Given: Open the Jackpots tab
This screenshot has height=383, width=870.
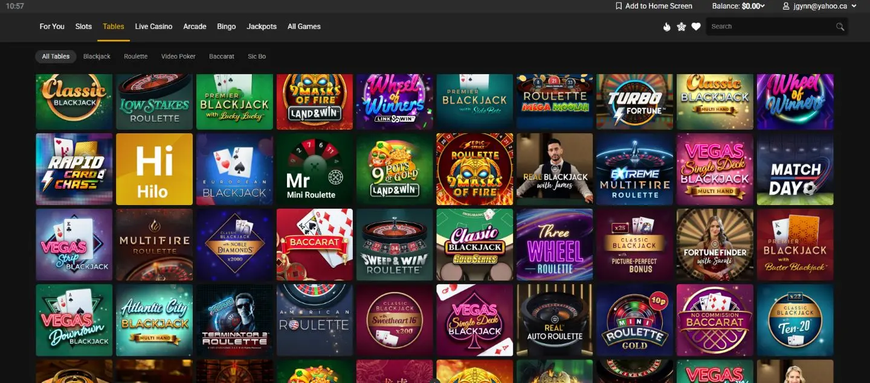Looking at the screenshot, I should pyautogui.click(x=262, y=27).
